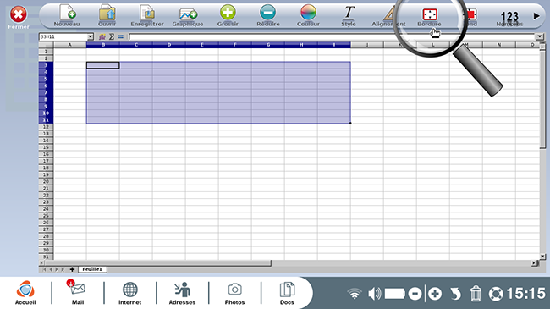The image size is (550, 309).
Task: Zoom in with the plus button
Action: [435, 294]
